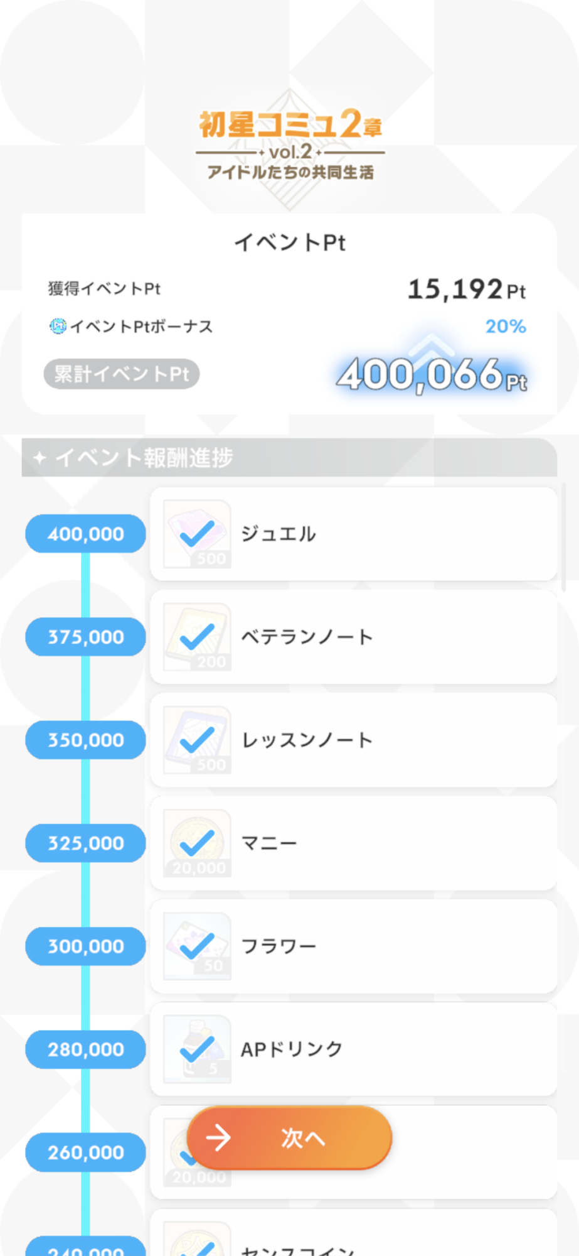The image size is (579, 1256).
Task: Tap the イベント報酬進捗 section header
Action: (x=289, y=457)
